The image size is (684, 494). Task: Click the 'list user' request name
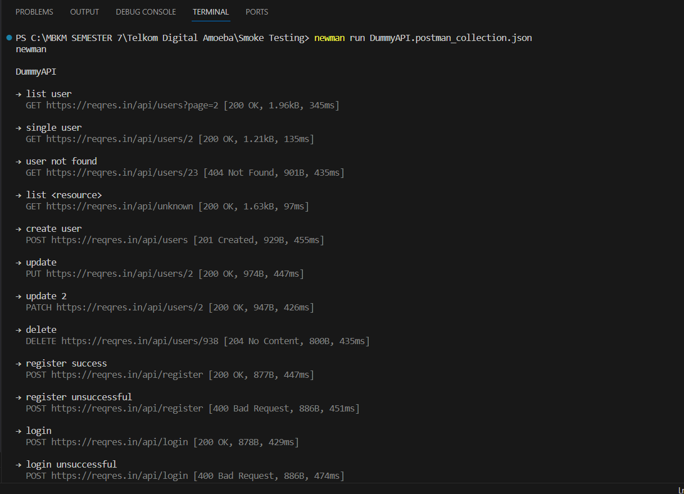pos(49,94)
